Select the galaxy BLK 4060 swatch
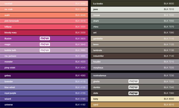 coord(44,76)
